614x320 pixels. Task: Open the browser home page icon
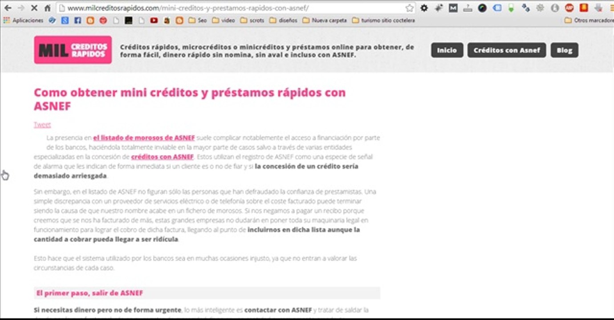tap(48, 8)
